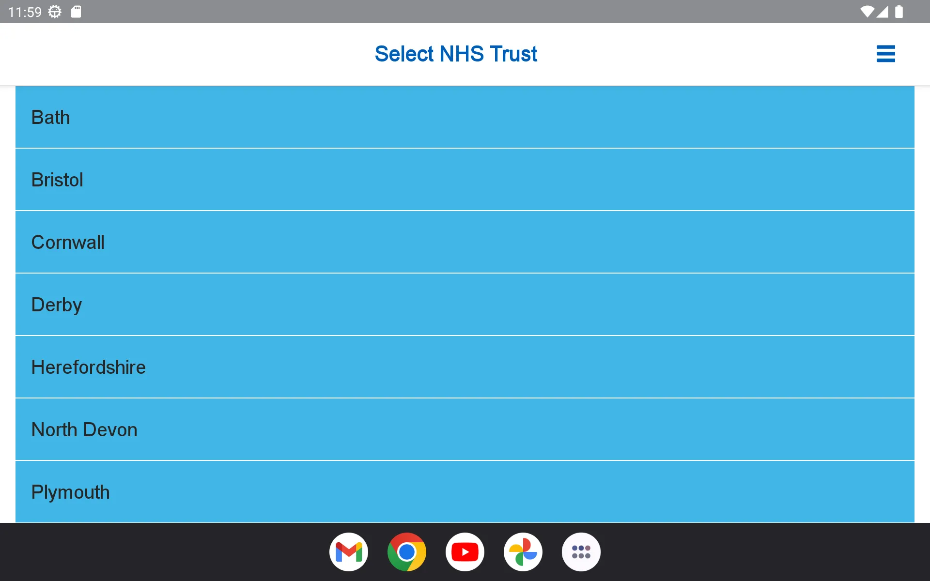Select Cornwall NHS Trust

pos(465,242)
